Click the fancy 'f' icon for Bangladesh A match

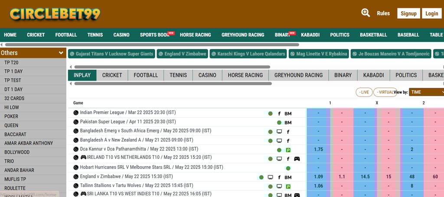[288, 141]
